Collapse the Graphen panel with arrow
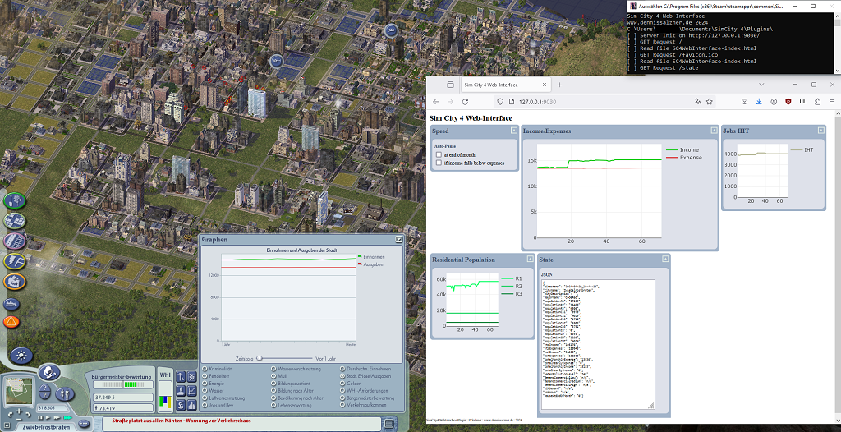The width and height of the screenshot is (841, 432). click(398, 239)
